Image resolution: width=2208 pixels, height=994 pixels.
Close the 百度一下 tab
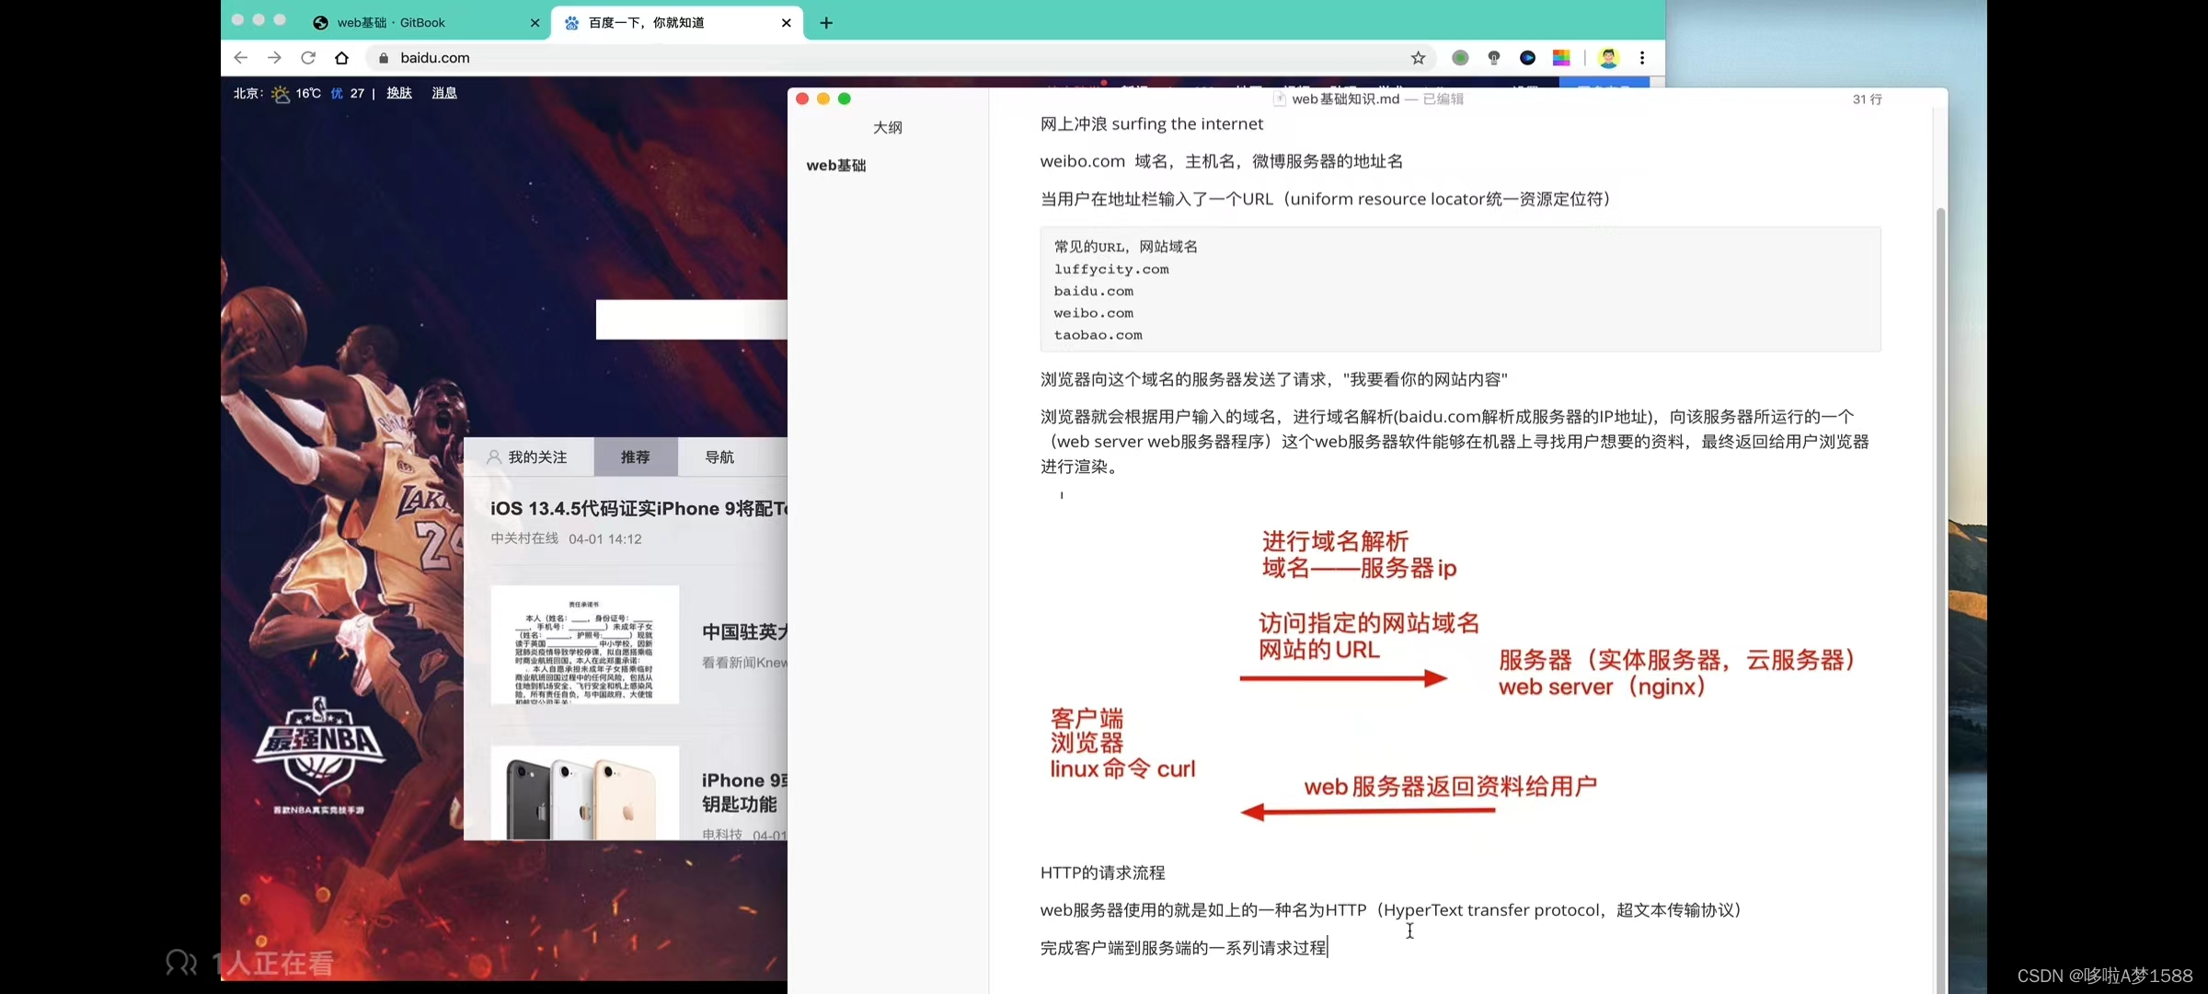tap(786, 23)
